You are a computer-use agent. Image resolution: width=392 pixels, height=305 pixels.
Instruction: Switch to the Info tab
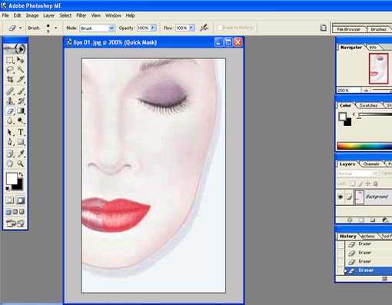[x=373, y=48]
